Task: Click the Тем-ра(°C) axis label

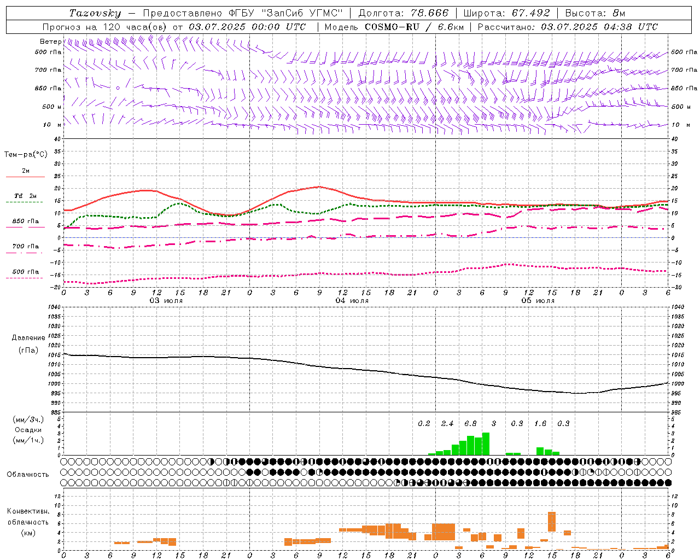Action: point(26,155)
